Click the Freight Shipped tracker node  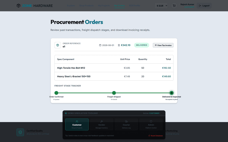click(114, 93)
